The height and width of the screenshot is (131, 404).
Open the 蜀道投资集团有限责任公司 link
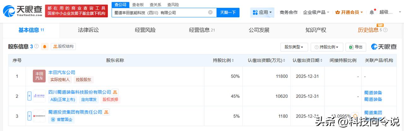click(75, 112)
